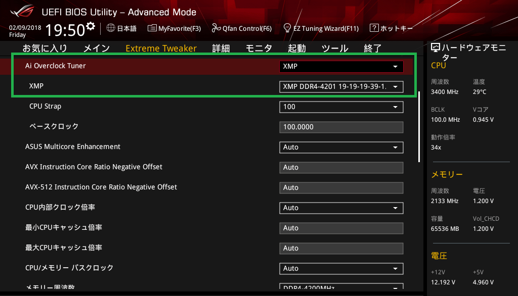Click the Vコア 0.945 V value

pyautogui.click(x=483, y=119)
